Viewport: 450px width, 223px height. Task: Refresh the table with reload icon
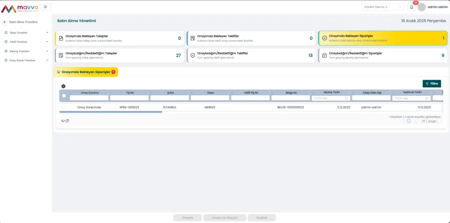point(63,121)
